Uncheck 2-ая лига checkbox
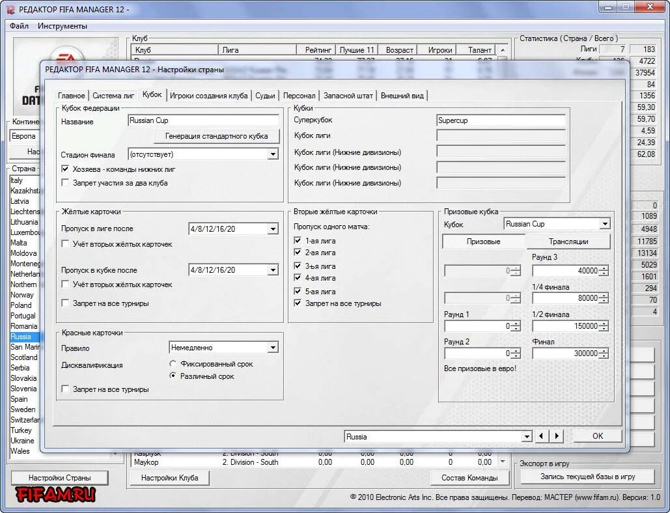 (298, 253)
